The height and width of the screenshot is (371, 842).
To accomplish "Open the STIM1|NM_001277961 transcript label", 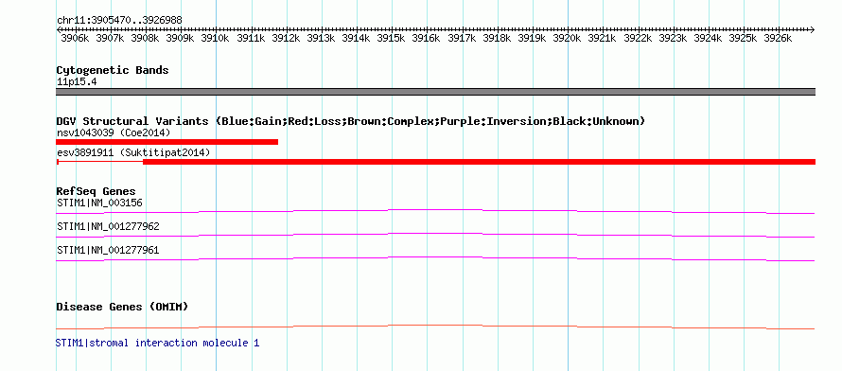I will (x=108, y=251).
